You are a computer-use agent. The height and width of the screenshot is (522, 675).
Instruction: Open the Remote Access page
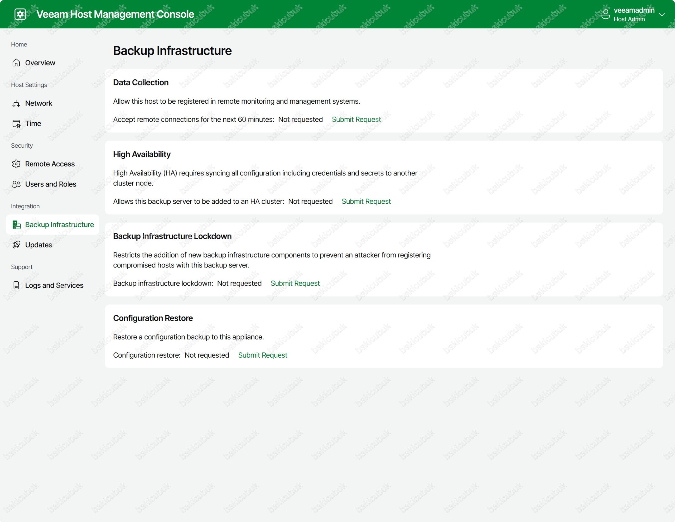point(50,164)
